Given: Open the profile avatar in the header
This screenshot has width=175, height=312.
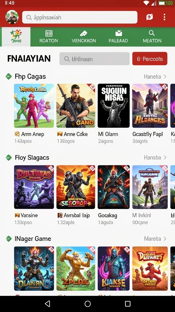Looking at the screenshot, I should click(12, 17).
